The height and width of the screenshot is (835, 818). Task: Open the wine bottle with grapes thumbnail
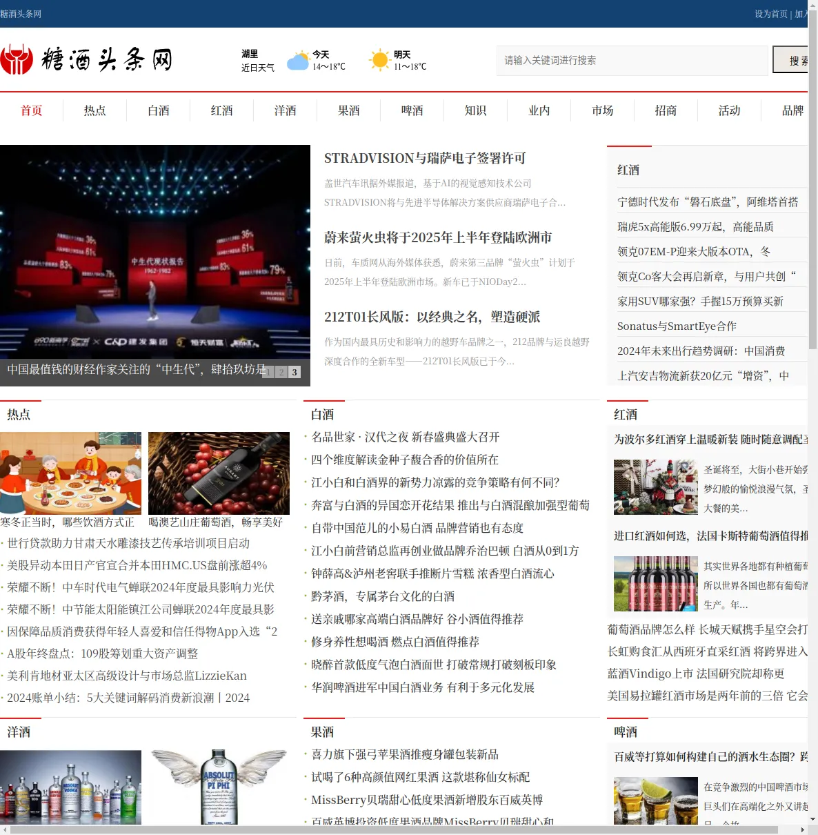click(219, 473)
